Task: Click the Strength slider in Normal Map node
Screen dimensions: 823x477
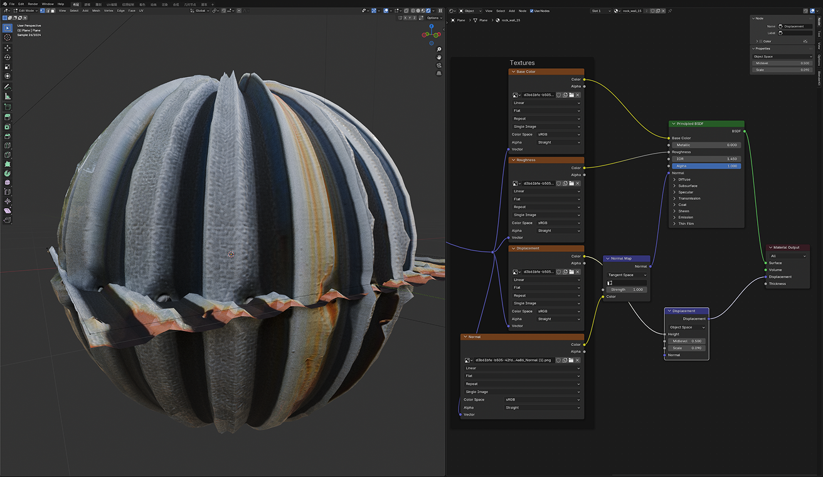Action: [x=627, y=290]
